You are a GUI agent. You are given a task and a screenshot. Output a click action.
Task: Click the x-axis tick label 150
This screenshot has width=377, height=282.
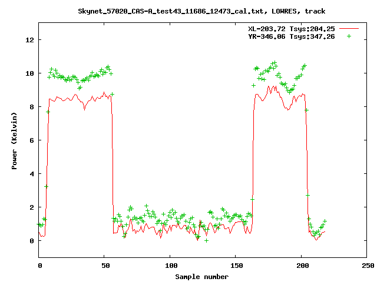[x=237, y=266]
